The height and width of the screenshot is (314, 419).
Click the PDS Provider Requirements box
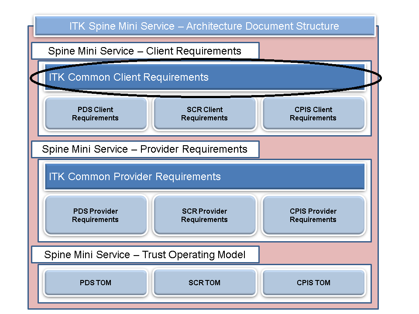pos(95,215)
